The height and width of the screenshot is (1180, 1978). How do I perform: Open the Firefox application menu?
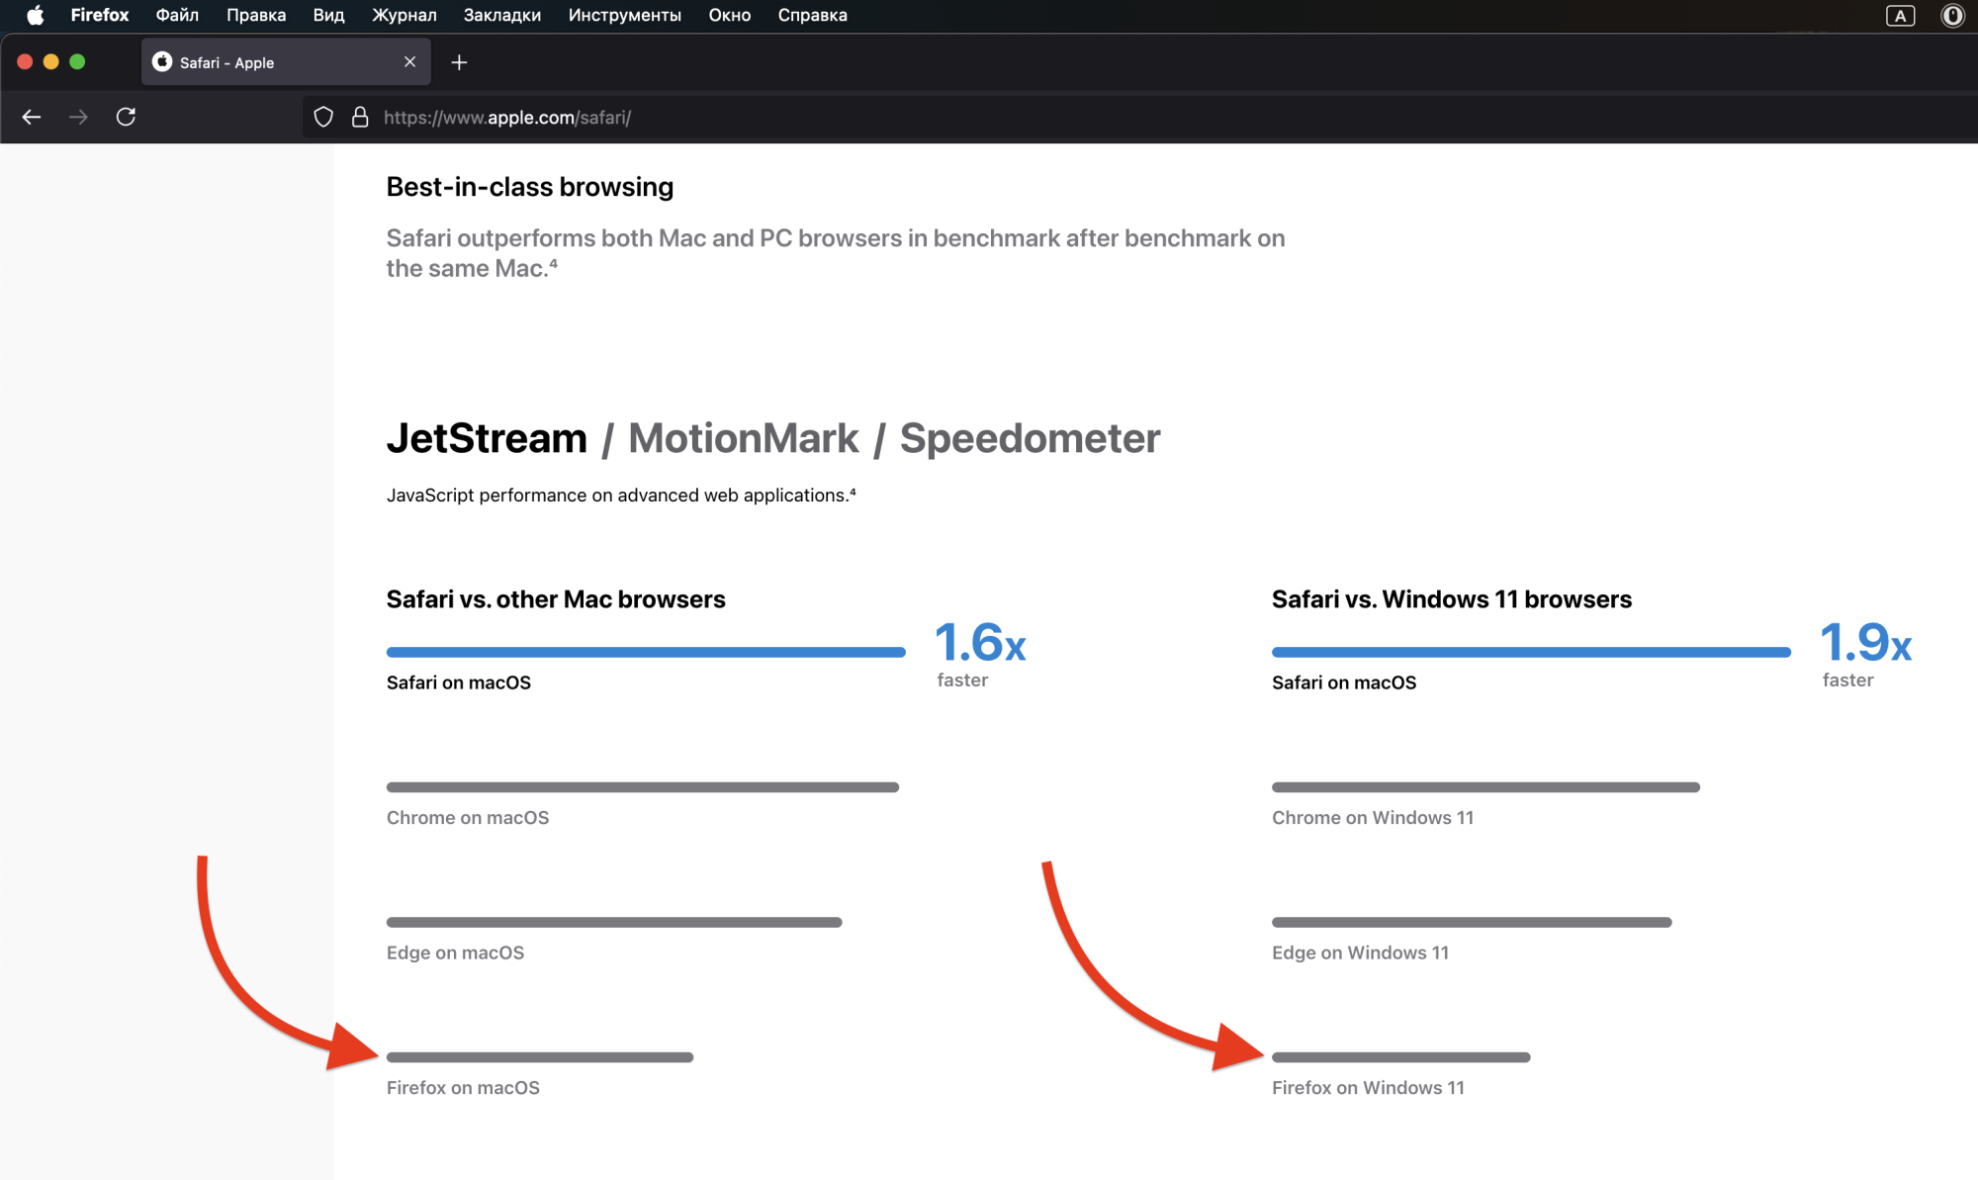point(99,15)
